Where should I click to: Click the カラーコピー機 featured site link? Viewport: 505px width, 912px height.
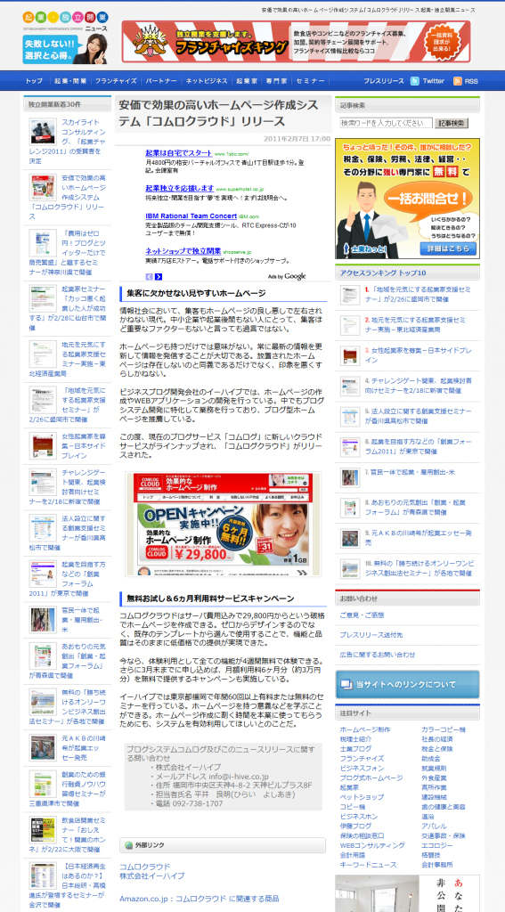click(x=444, y=729)
